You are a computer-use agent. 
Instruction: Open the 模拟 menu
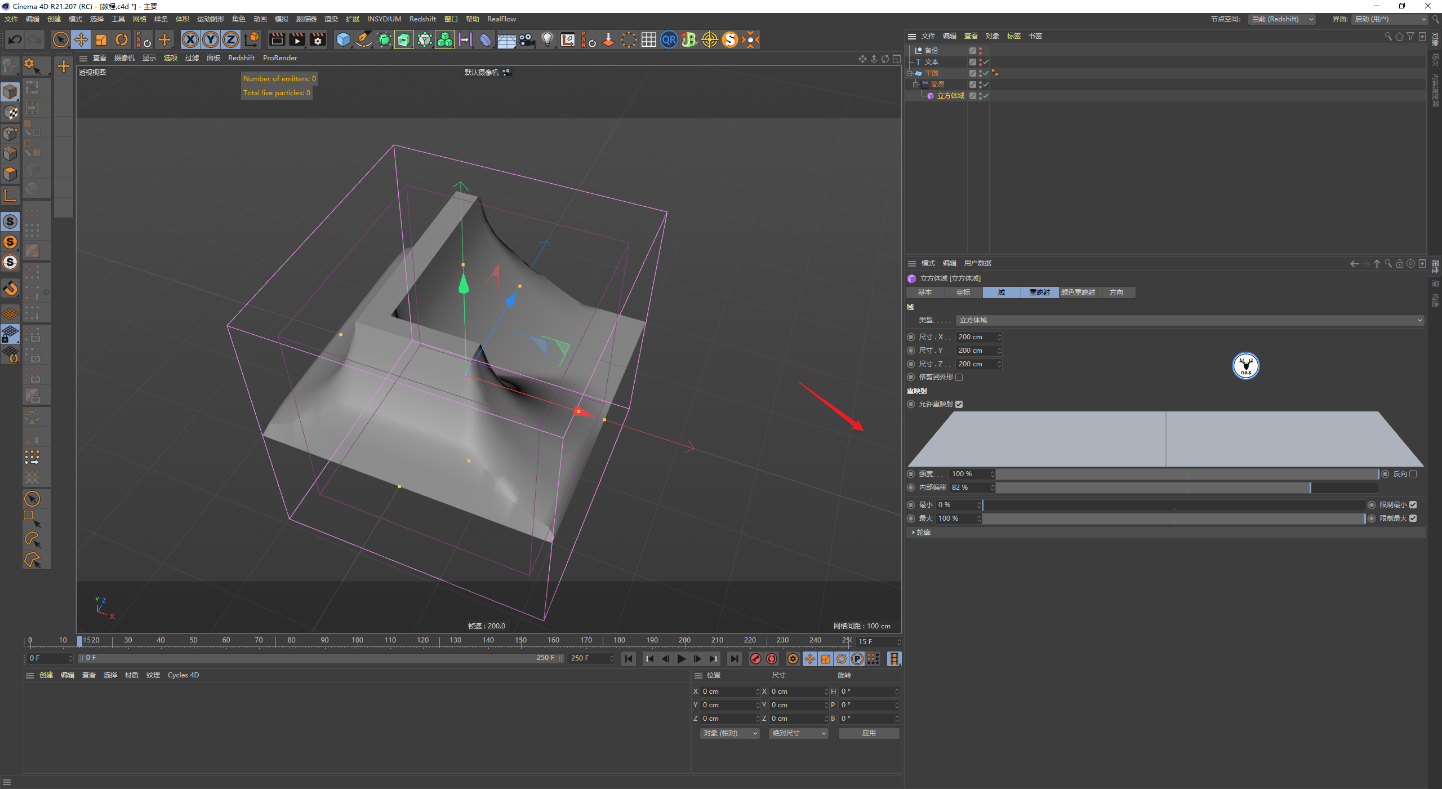point(281,19)
